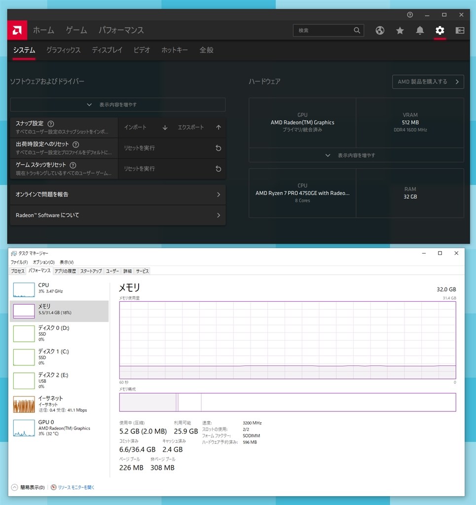Switch to ホットキー settings sub-tab
476x505 pixels.
coord(175,50)
